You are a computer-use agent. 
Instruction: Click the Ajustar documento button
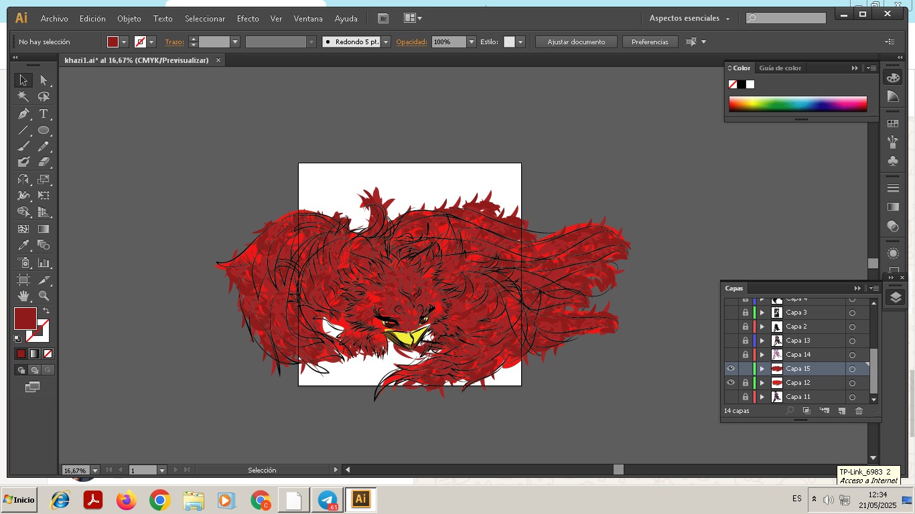pos(576,41)
